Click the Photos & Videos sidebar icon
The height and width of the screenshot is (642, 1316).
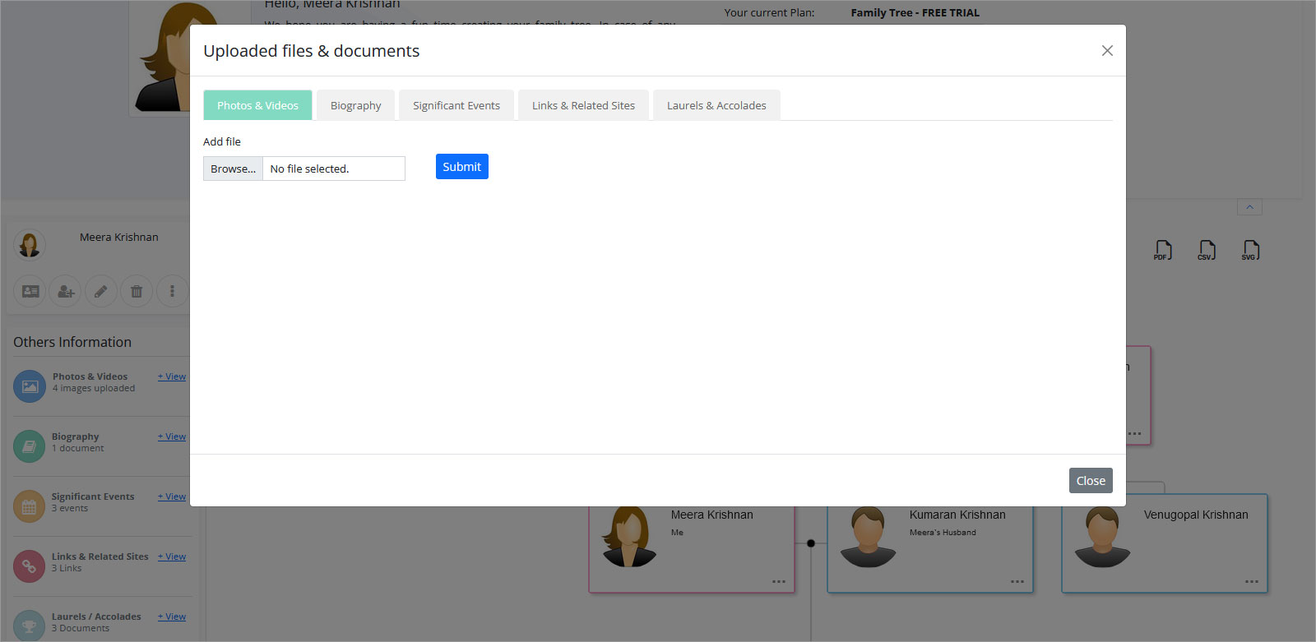[x=30, y=386]
